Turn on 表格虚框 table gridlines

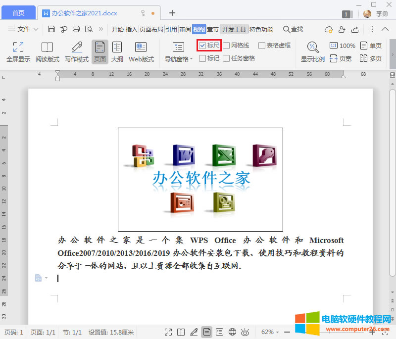262,45
